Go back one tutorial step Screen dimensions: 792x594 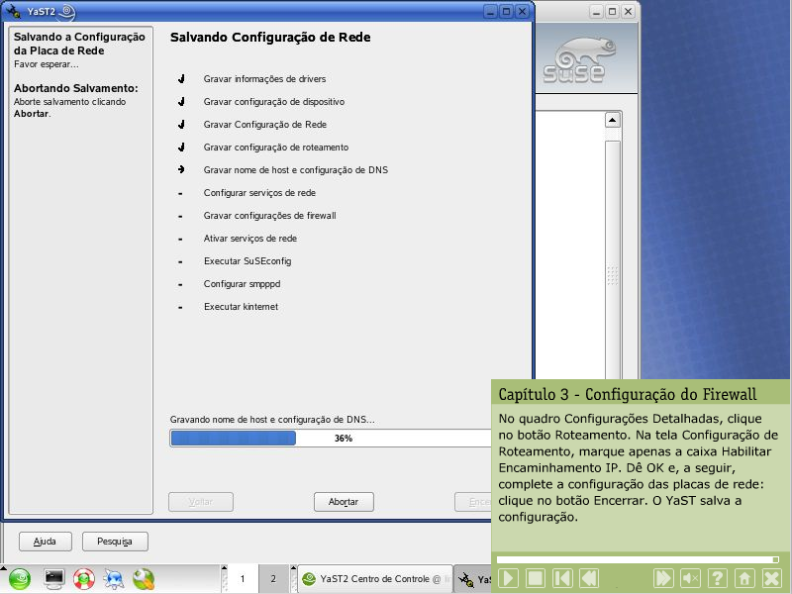(x=589, y=578)
